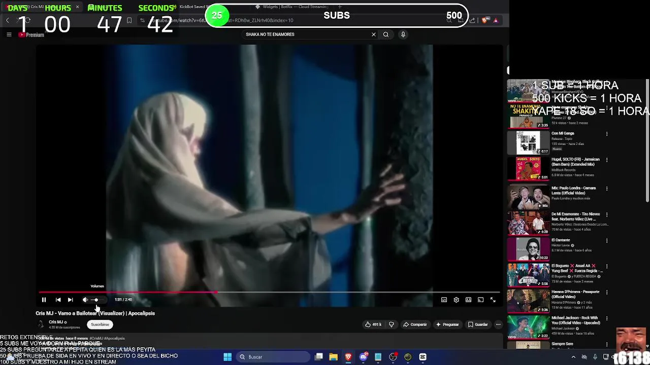Open Con Mi Ganga video thumbnail
This screenshot has height=365, width=650.
528,142
